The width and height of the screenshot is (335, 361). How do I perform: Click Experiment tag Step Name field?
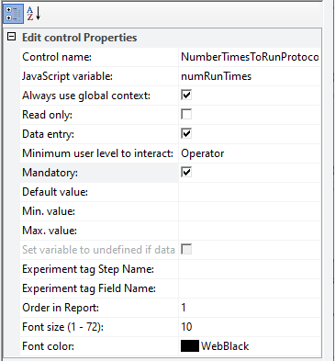tap(250, 269)
